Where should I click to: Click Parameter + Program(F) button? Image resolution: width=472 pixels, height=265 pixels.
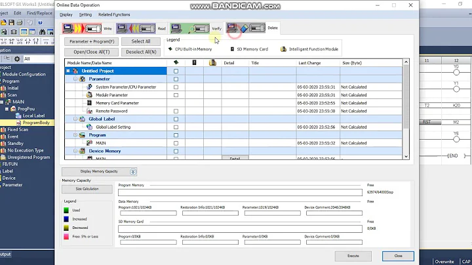click(x=92, y=41)
